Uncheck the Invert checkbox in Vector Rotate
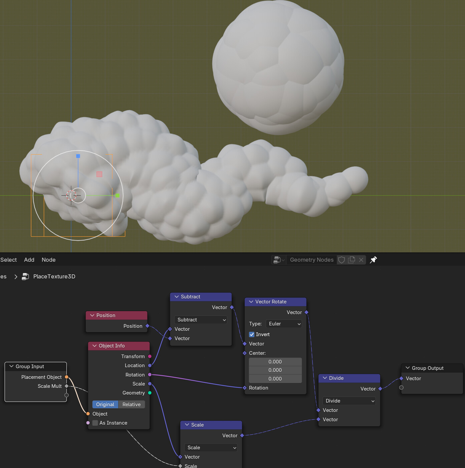 (252, 334)
